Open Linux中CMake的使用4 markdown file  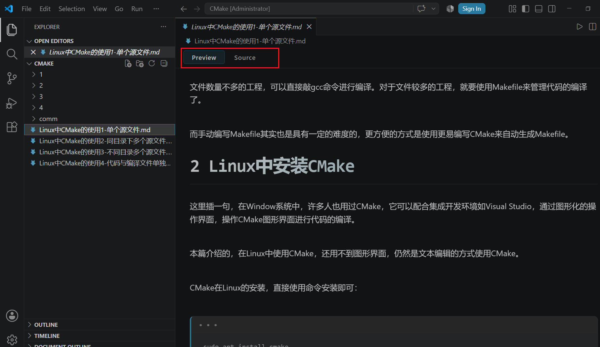100,163
